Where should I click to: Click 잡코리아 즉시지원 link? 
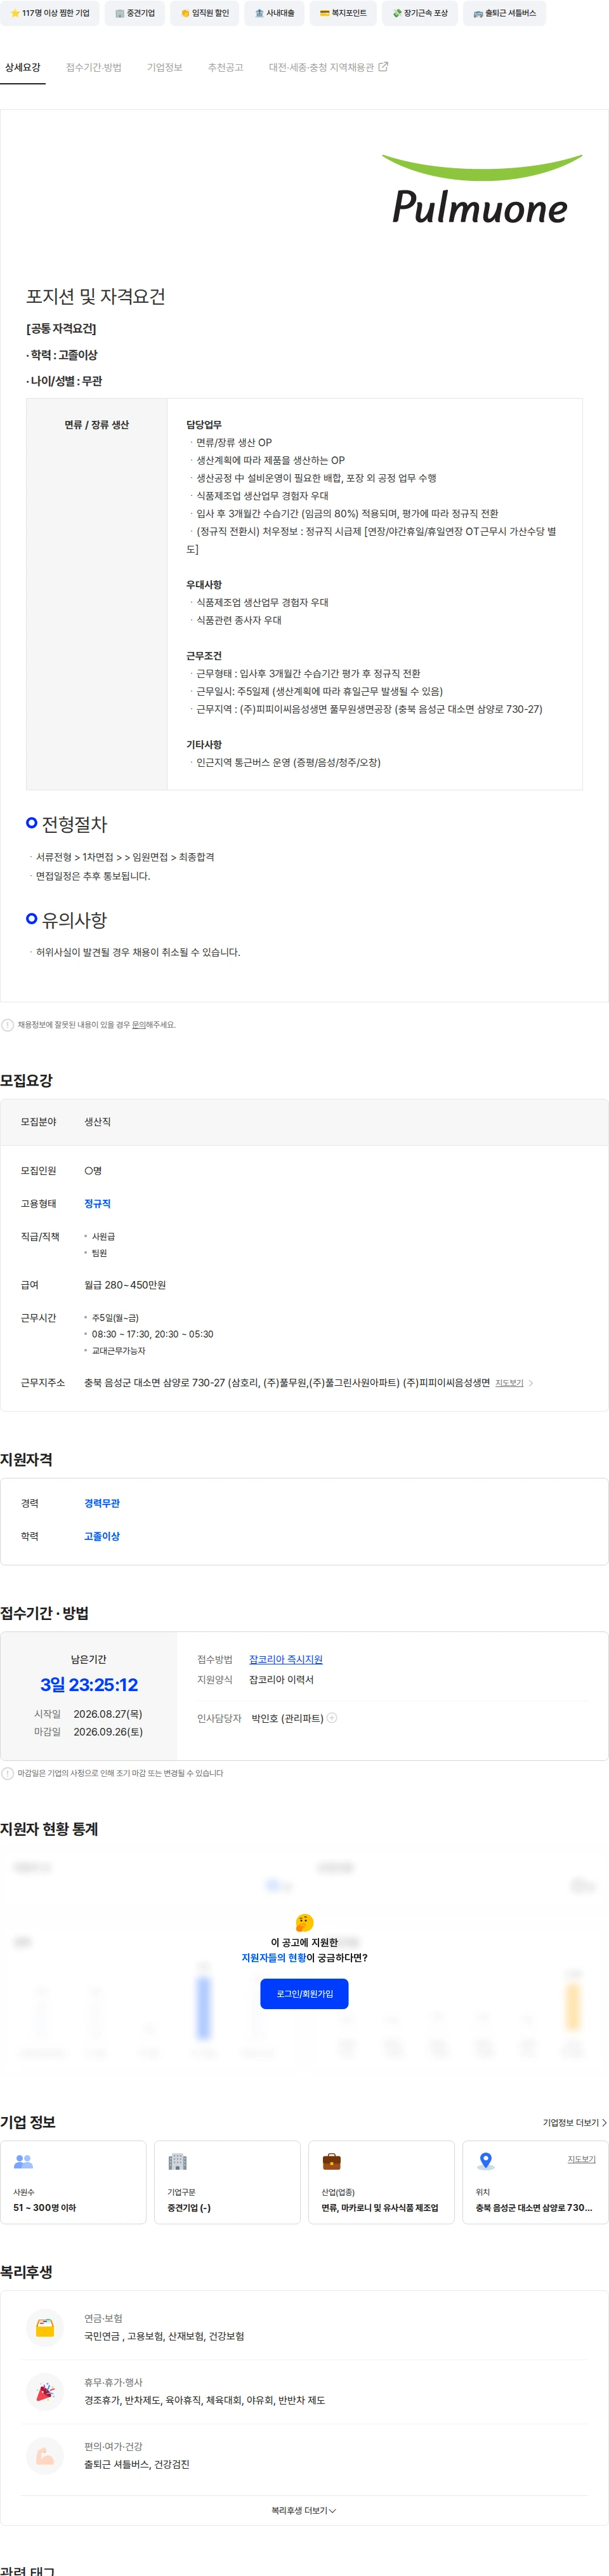(x=286, y=1659)
